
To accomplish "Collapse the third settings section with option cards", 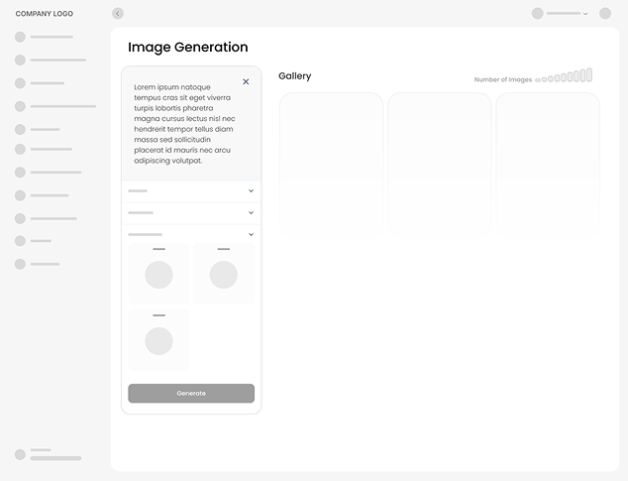I will 251,234.
